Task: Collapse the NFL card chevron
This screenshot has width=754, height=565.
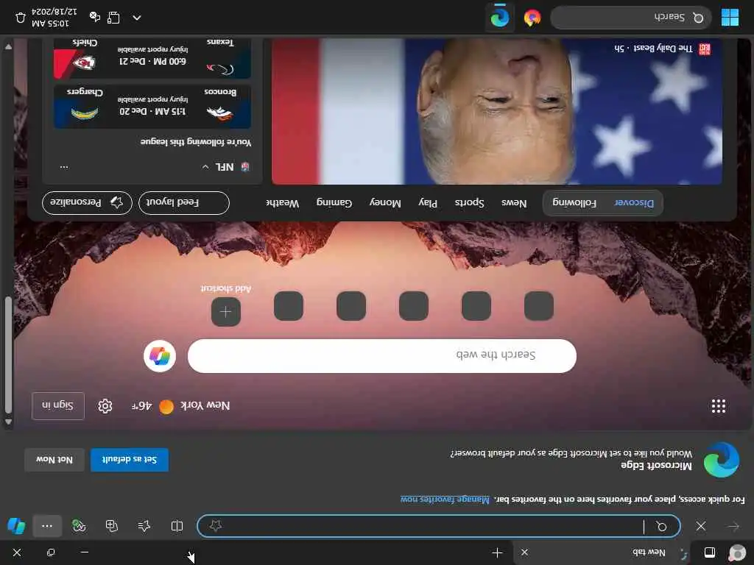Action: click(206, 167)
